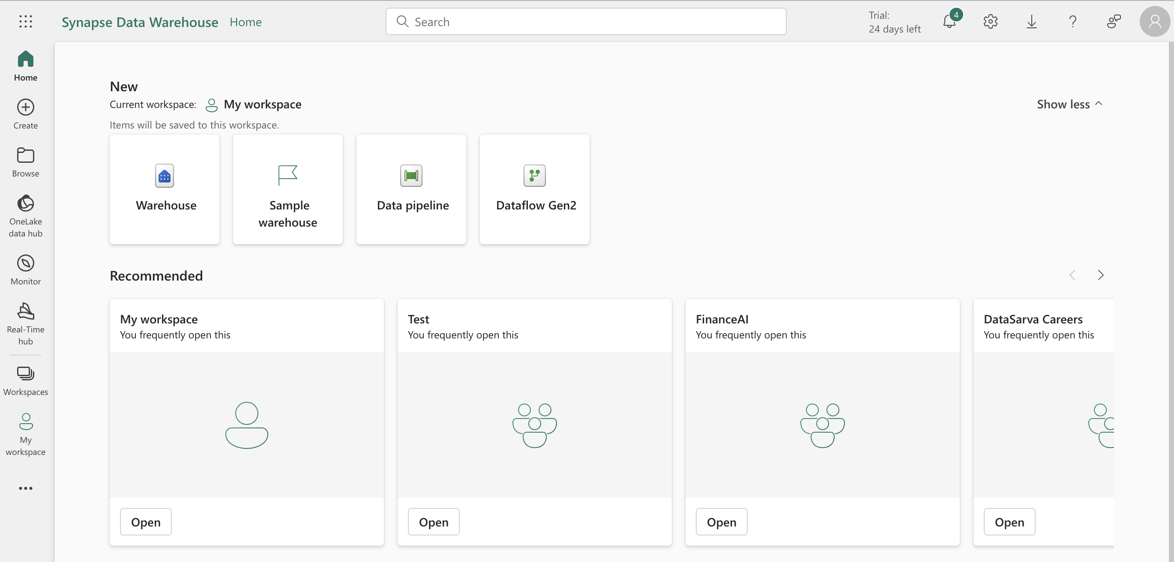Click the Download icon in the header

tap(1032, 21)
